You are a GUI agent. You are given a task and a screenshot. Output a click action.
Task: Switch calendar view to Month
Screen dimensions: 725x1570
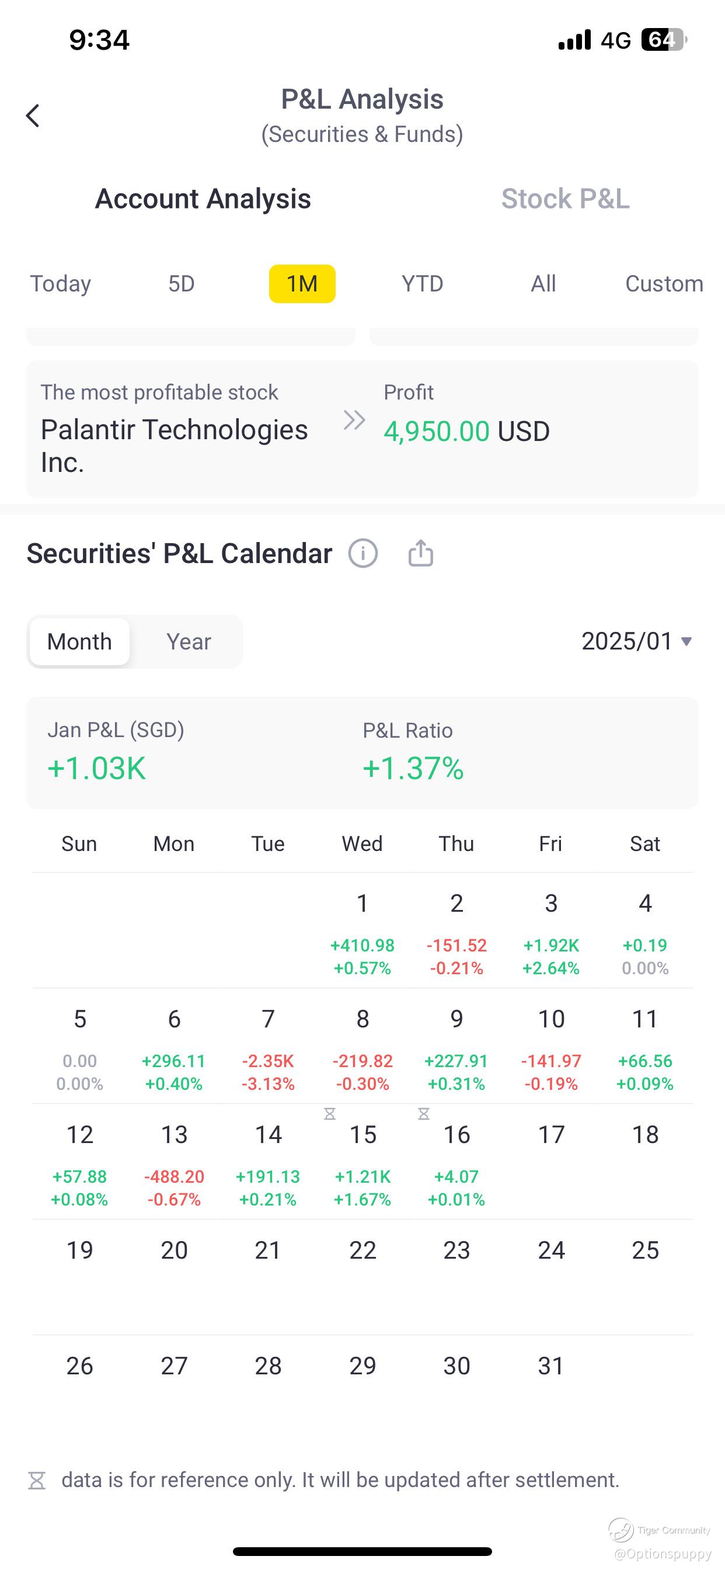pyautogui.click(x=80, y=642)
